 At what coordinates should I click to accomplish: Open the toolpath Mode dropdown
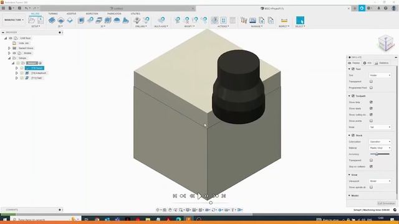[380, 127]
